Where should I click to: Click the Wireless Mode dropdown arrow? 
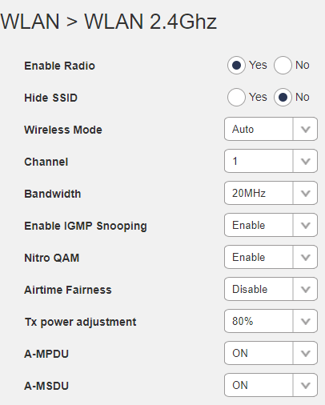point(306,130)
